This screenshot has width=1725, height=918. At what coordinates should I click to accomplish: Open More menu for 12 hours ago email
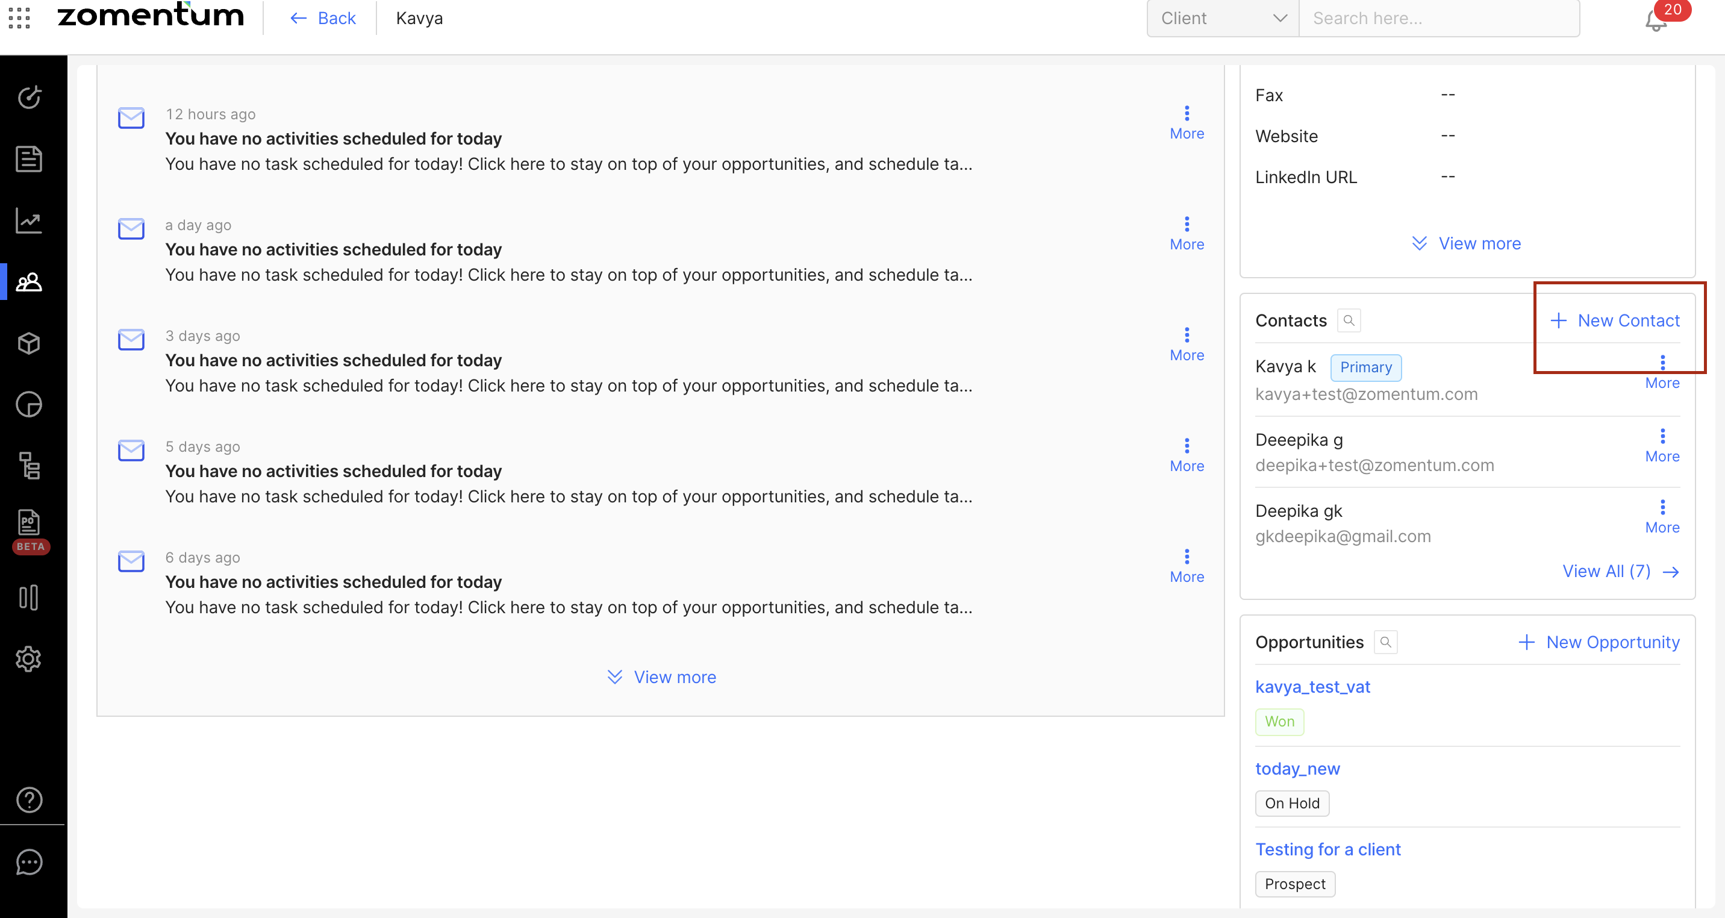1187,122
